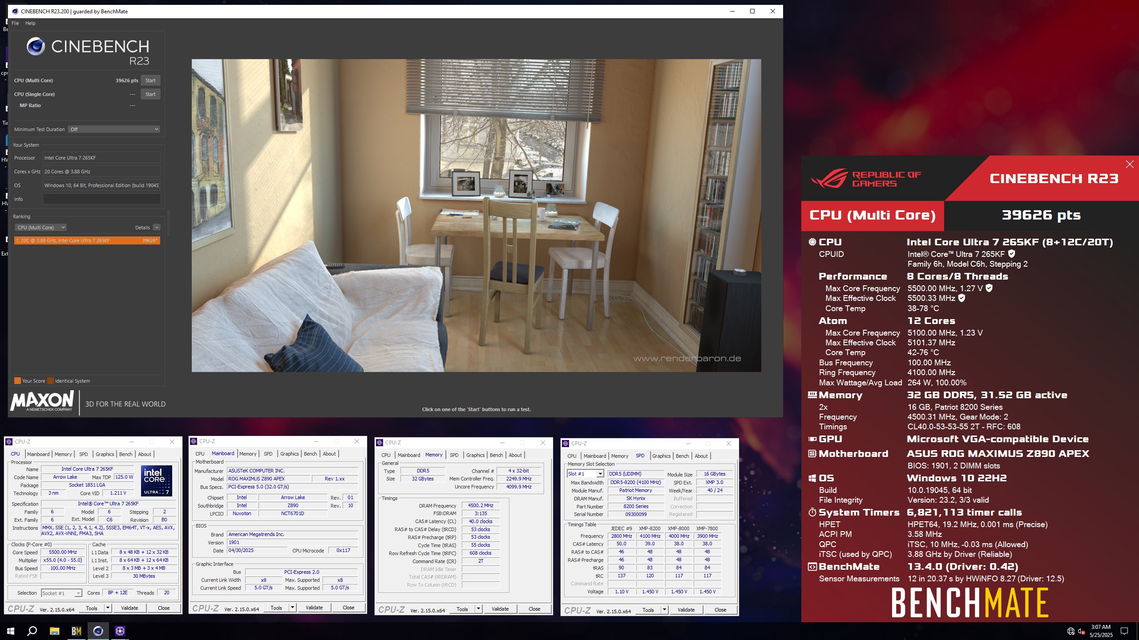Switch to Cinebench in the taskbar
Screen dimensions: 1139x640
point(98,631)
